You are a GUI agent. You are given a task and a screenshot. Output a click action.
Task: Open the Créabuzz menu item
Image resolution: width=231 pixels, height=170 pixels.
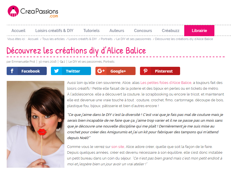(x=170, y=31)
